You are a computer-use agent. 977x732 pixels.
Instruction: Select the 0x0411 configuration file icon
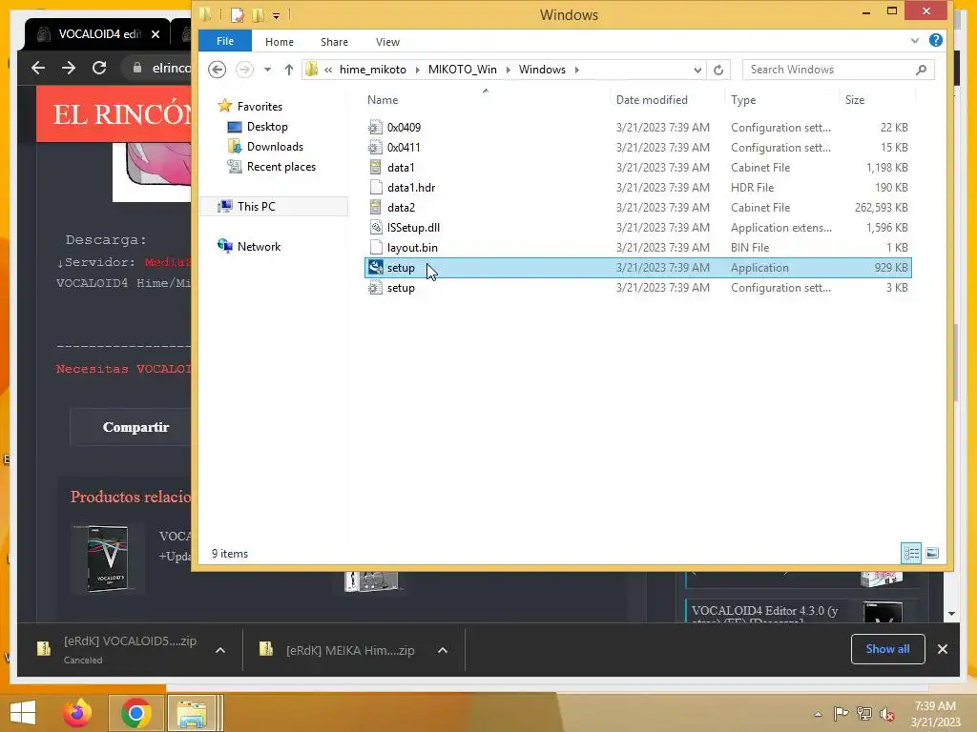pos(375,148)
